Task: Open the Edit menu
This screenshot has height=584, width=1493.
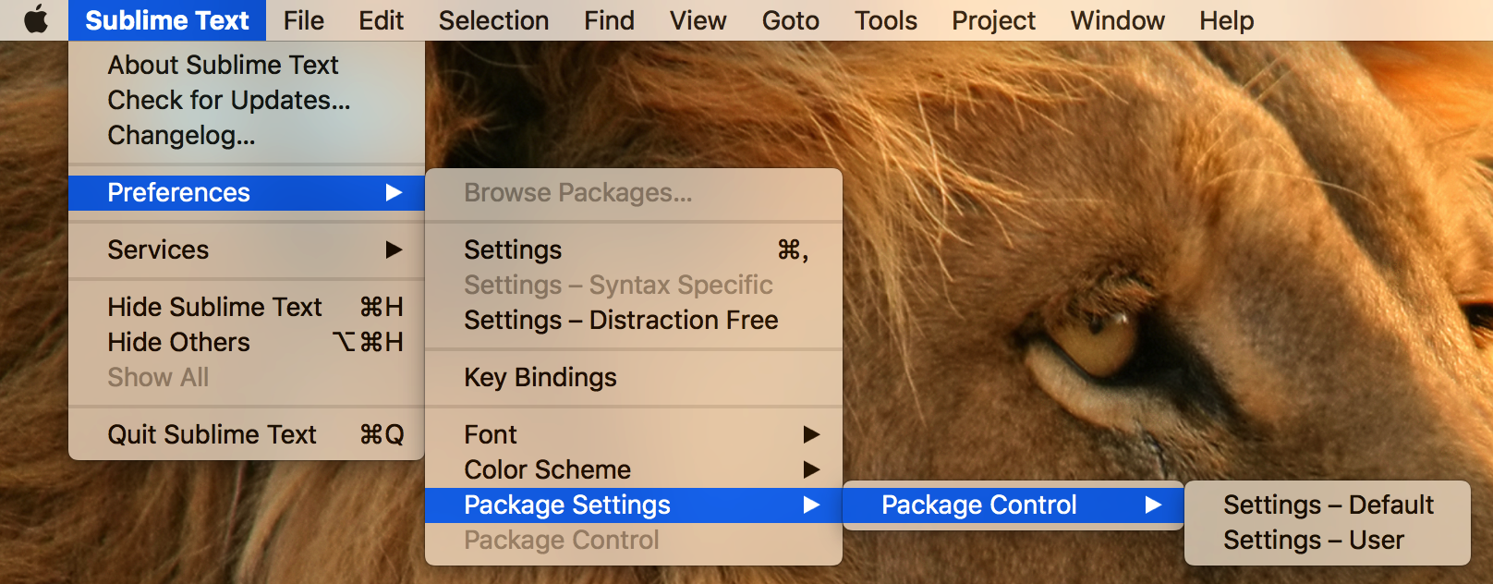Action: point(382,20)
